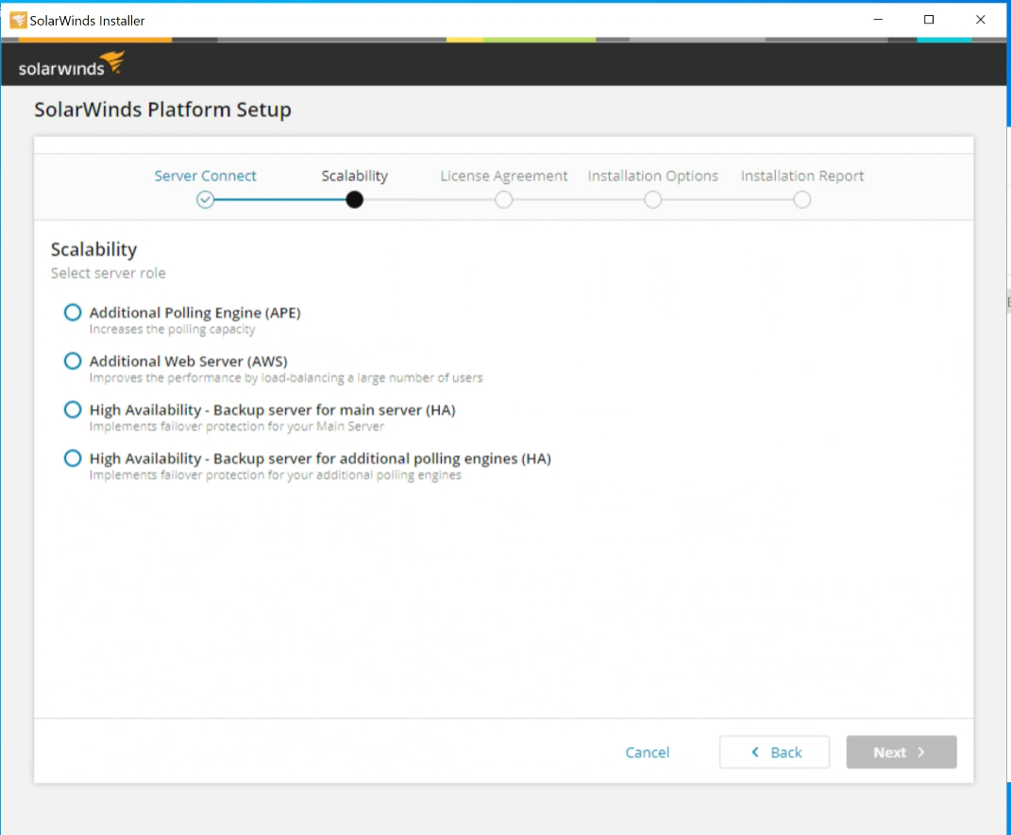Choose High Availability backup for additional polling engines
The image size is (1011, 835).
pos(72,459)
